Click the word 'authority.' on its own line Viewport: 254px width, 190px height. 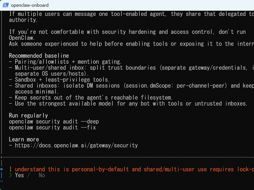23,20
